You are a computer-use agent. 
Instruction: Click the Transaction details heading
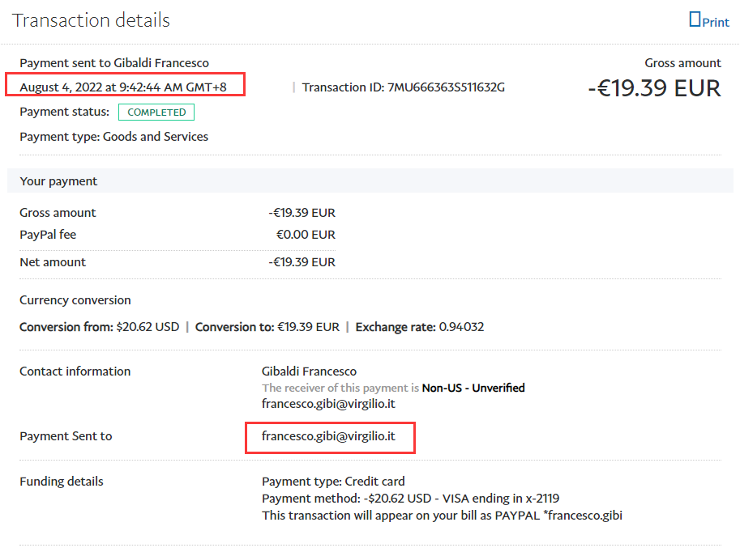92,20
